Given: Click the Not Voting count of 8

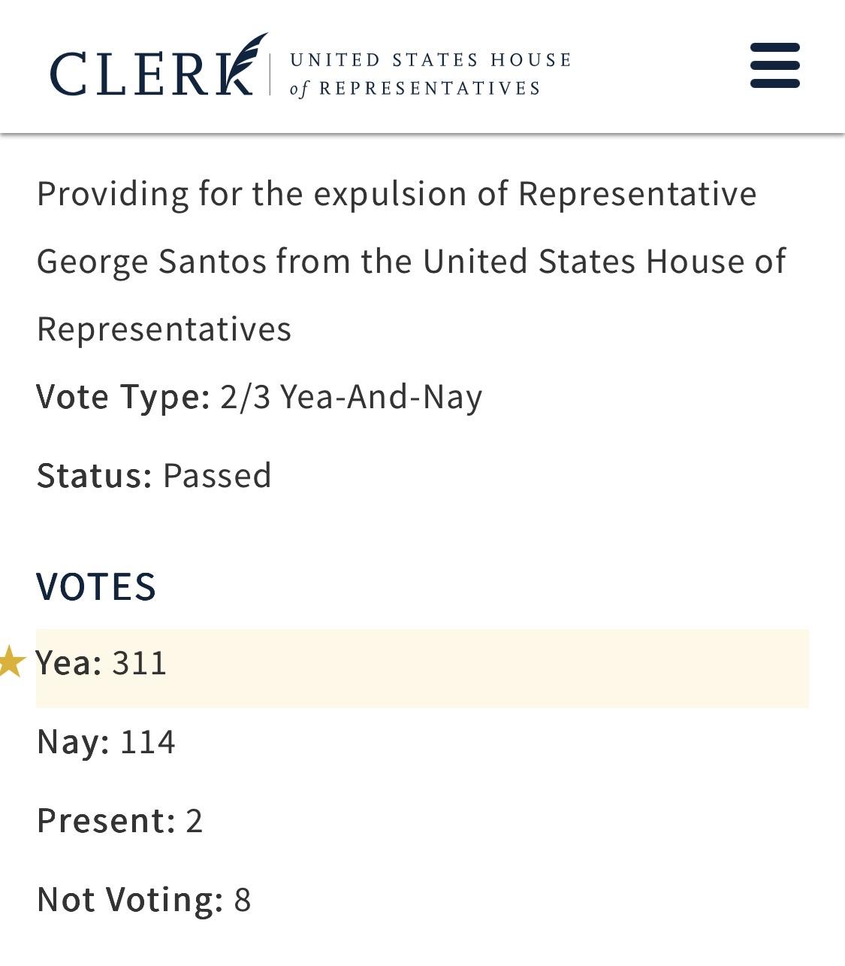Looking at the screenshot, I should pyautogui.click(x=242, y=899).
